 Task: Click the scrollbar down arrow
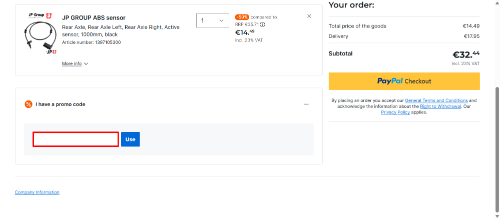497,216
